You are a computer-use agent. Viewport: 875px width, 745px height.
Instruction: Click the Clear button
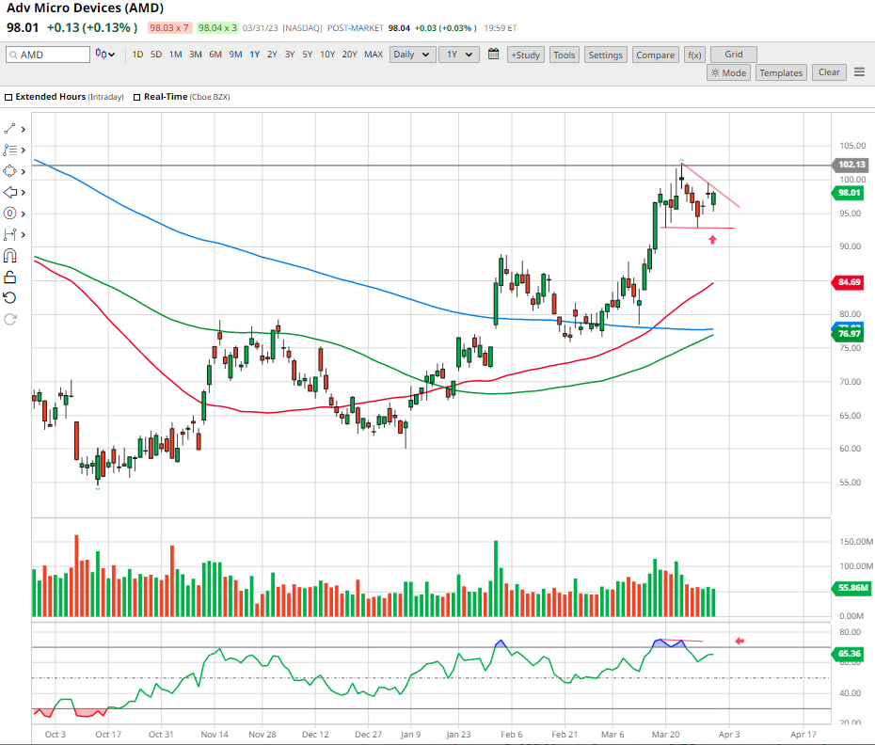[x=829, y=72]
